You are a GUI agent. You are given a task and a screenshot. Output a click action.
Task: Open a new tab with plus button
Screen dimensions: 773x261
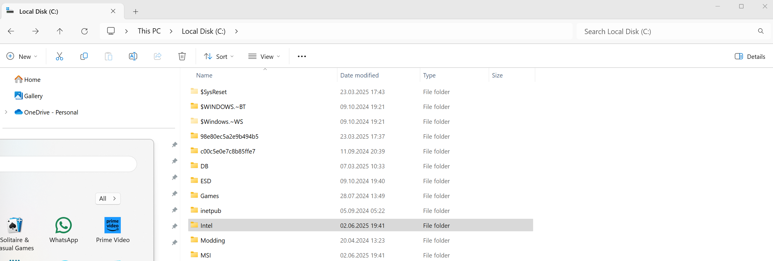(136, 12)
